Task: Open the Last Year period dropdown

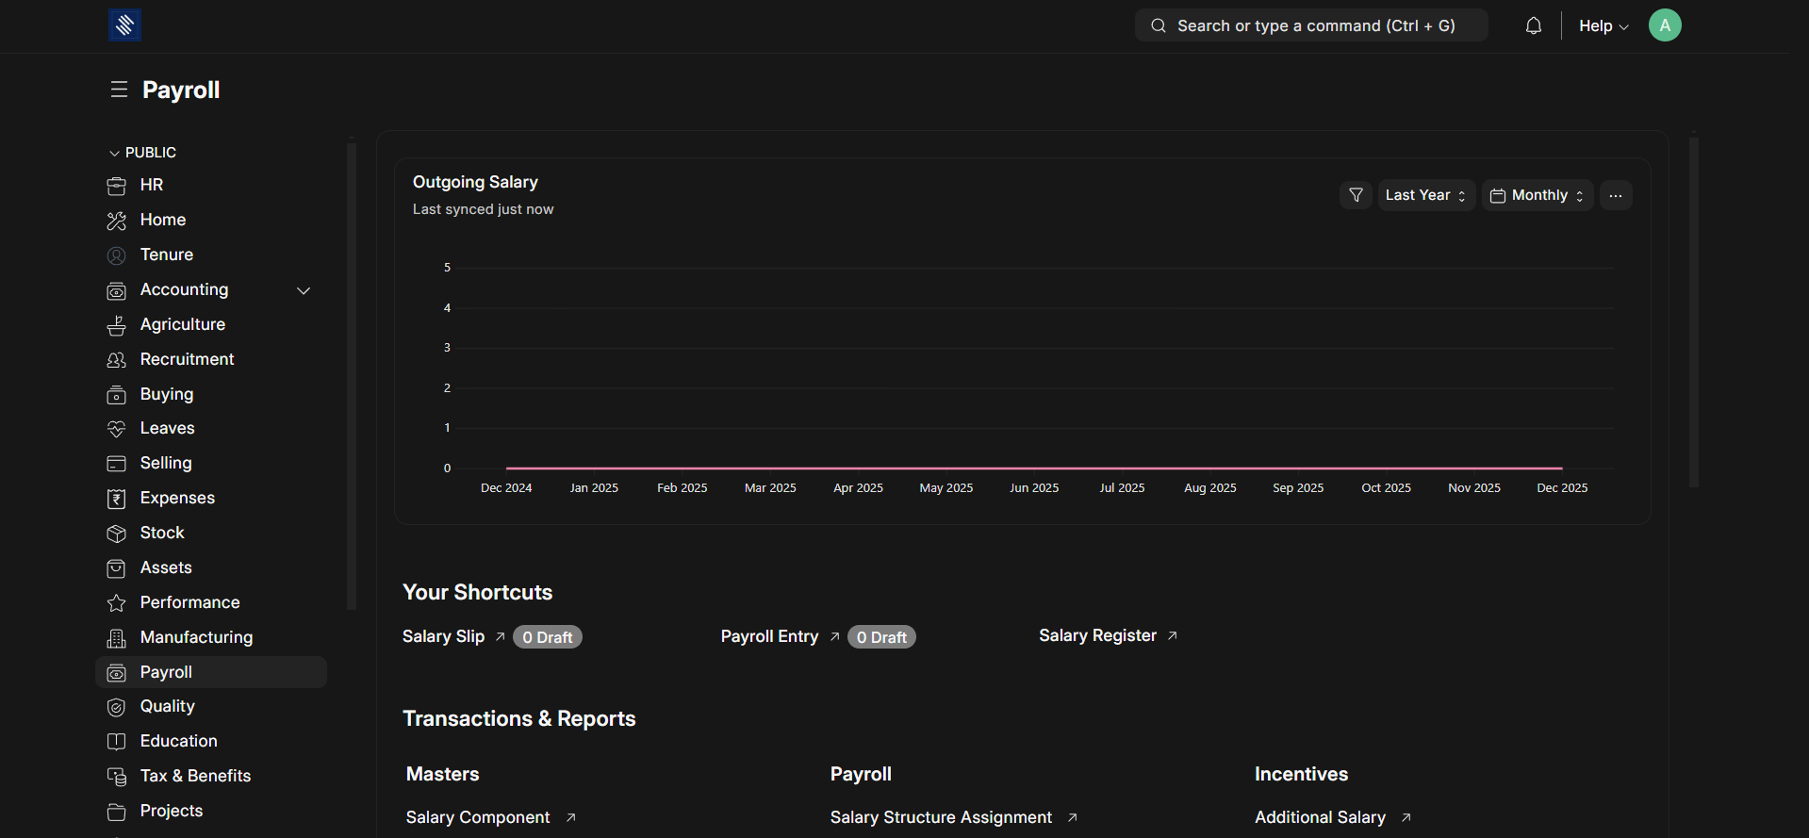Action: [1425, 195]
